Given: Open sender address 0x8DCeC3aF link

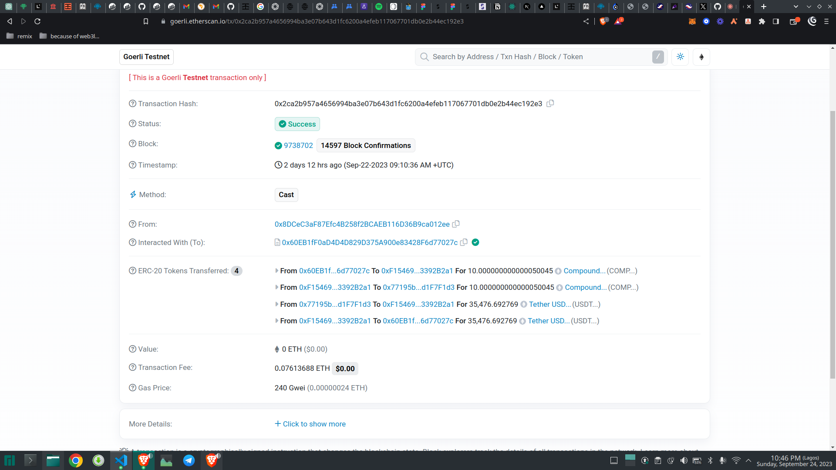Looking at the screenshot, I should 362,224.
